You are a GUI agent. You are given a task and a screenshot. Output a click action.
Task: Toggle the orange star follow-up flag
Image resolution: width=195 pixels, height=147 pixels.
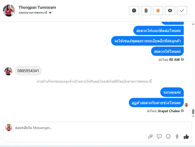click(158, 11)
